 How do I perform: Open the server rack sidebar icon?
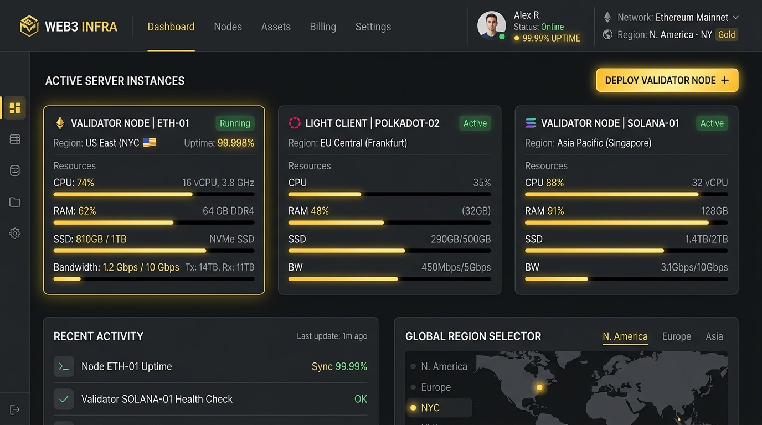[x=15, y=139]
